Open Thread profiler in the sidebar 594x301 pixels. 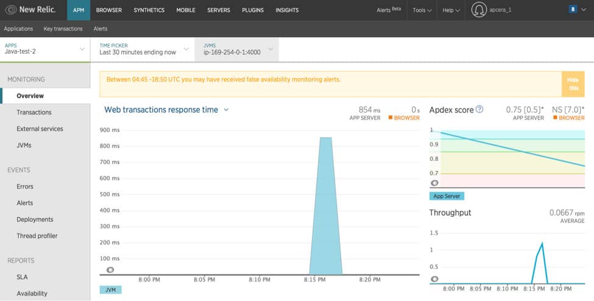point(37,236)
